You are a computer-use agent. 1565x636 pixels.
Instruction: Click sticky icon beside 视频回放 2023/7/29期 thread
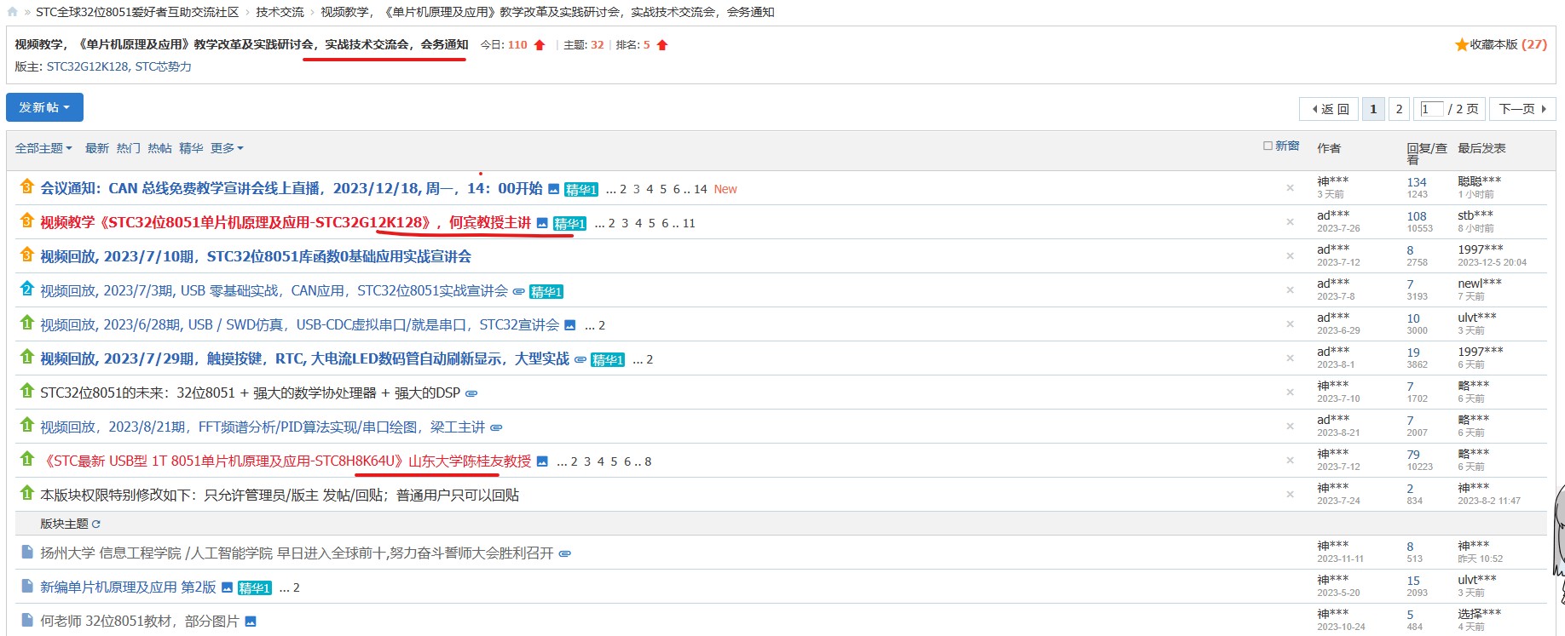click(26, 357)
